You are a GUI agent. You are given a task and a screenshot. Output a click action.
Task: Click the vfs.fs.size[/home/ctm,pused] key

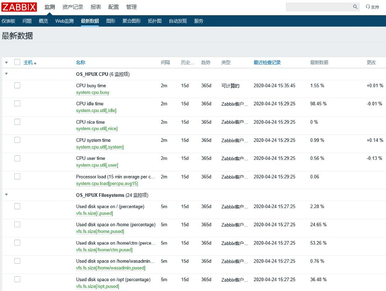coord(104,250)
